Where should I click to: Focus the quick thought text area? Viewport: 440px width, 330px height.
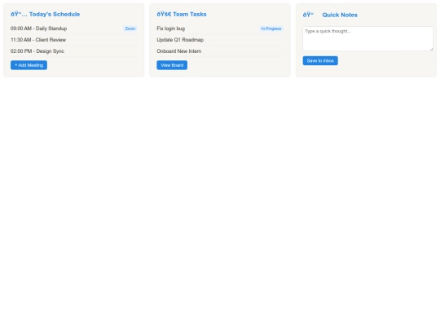click(x=367, y=39)
